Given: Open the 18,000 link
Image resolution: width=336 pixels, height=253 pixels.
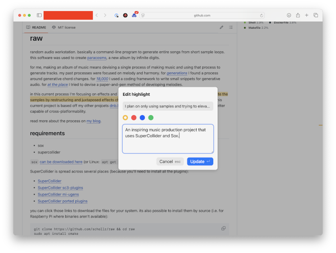Looking at the screenshot, I should click(102, 79).
